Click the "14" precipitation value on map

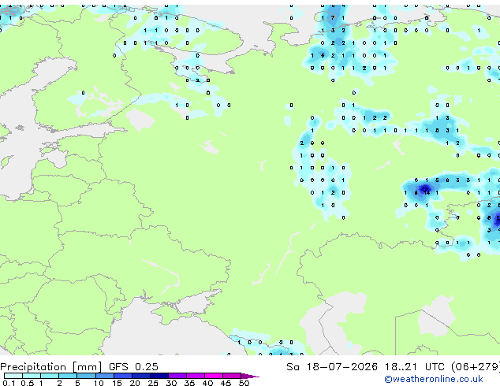(x=427, y=193)
